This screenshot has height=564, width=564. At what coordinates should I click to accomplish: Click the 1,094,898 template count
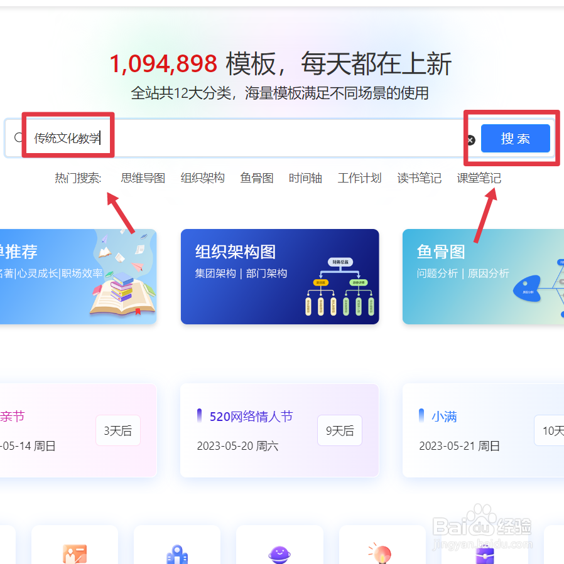click(163, 63)
